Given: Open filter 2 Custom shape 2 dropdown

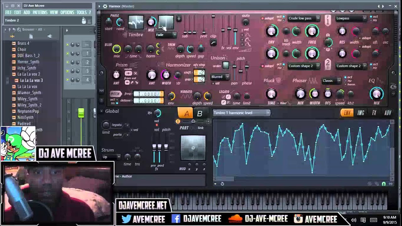Looking at the screenshot, I should (x=304, y=66).
